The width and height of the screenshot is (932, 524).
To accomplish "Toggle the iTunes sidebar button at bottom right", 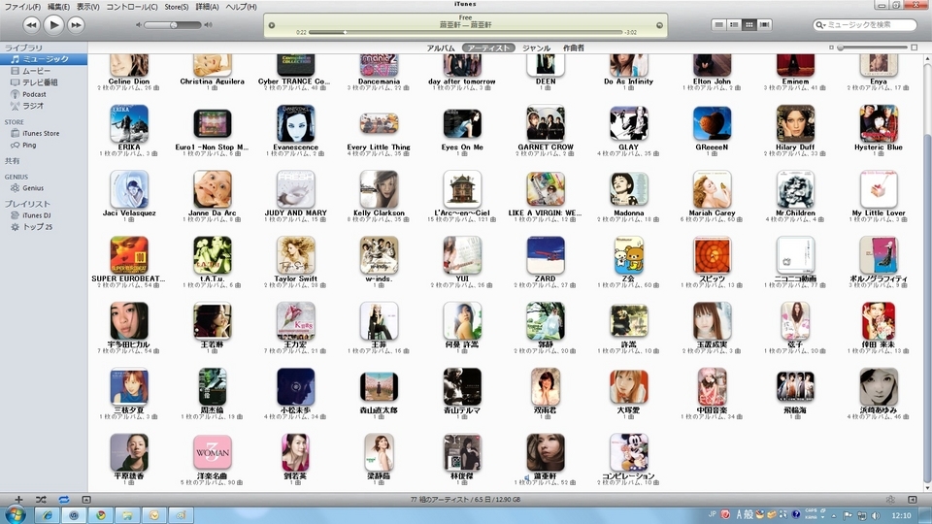I will (913, 500).
